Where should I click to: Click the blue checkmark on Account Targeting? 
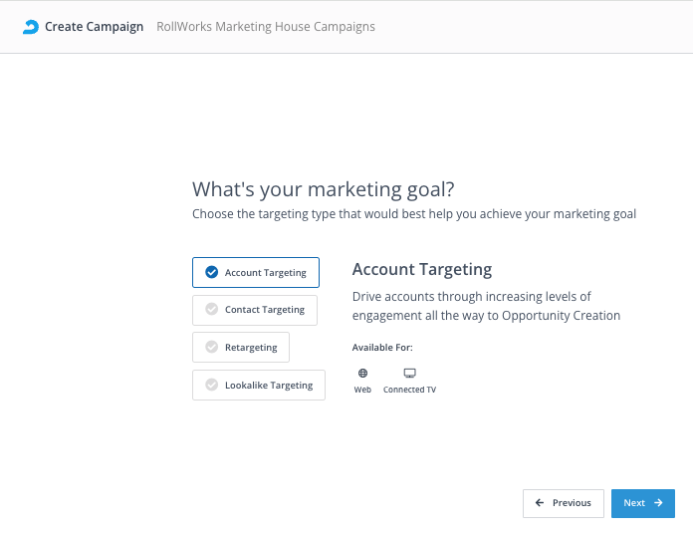pos(211,272)
